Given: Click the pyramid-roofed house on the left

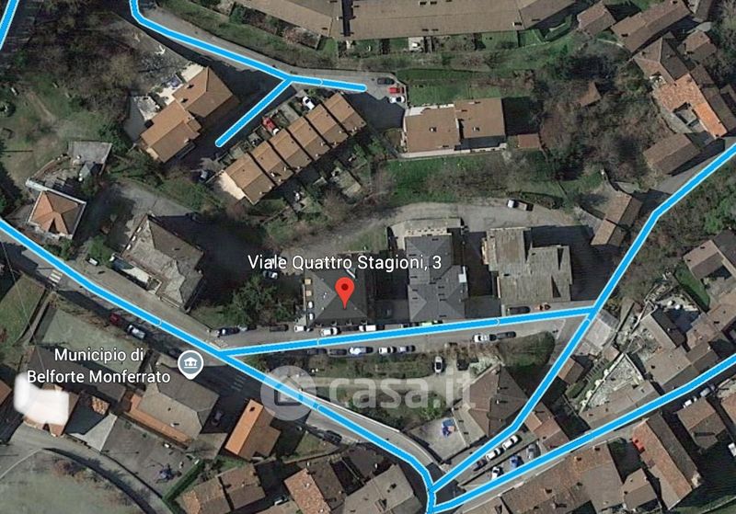Looking at the screenshot, I should click(x=56, y=213).
